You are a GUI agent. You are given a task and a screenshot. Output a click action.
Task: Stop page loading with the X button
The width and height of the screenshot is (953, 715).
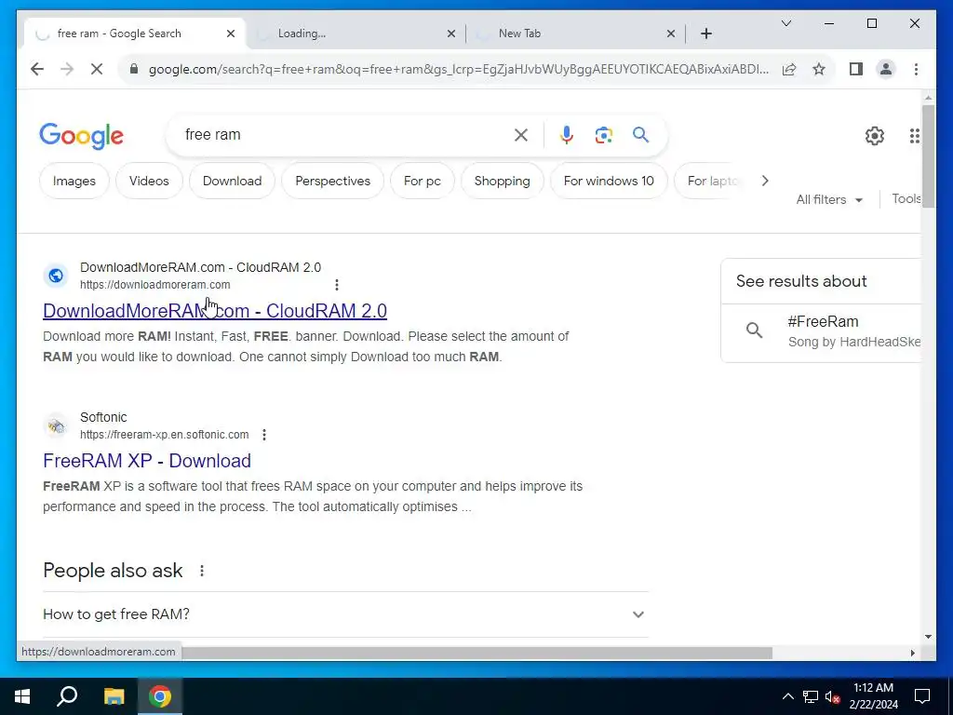[97, 69]
